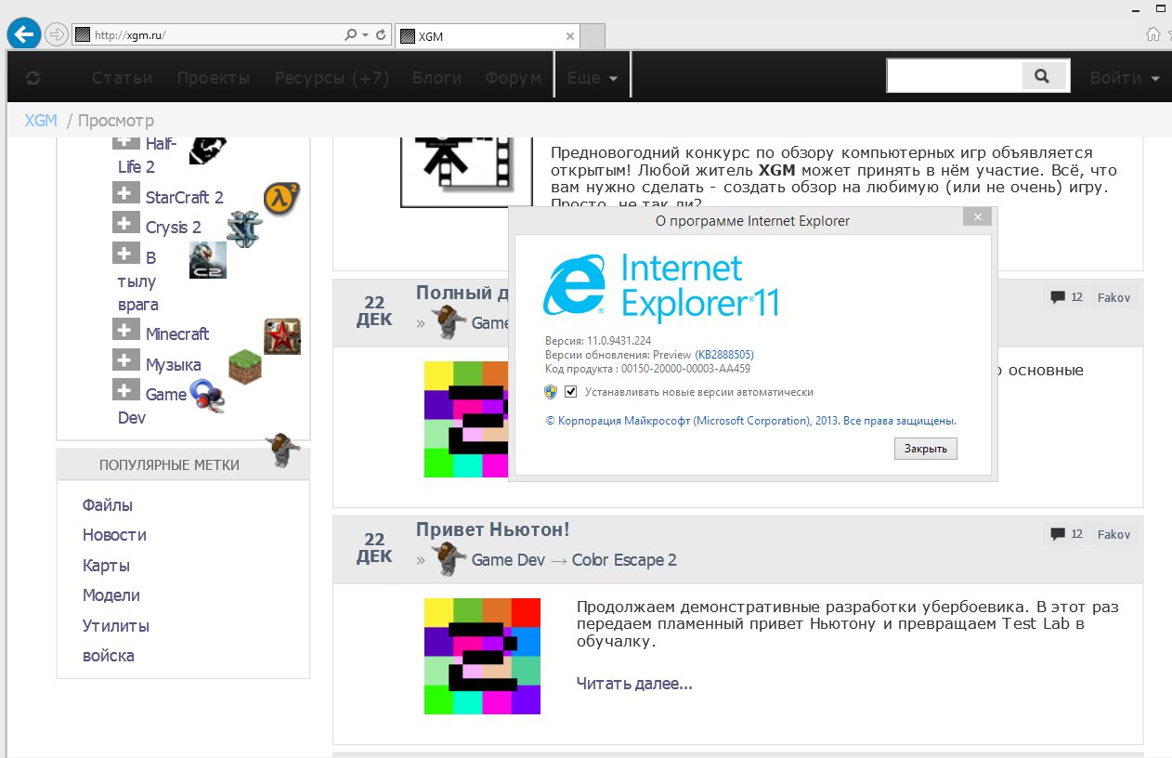Focus the XGM site search field
Image resolution: width=1172 pixels, height=758 pixels.
coord(955,76)
